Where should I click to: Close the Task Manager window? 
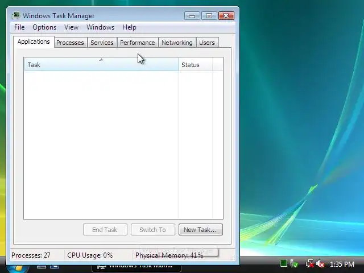[x=226, y=16]
